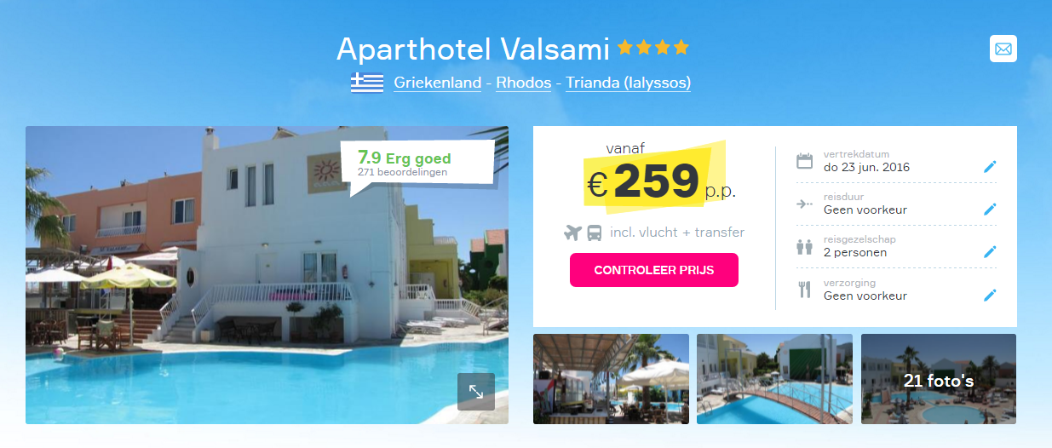The image size is (1052, 448).
Task: Click the two-persons travel party icon
Action: pyautogui.click(x=804, y=247)
